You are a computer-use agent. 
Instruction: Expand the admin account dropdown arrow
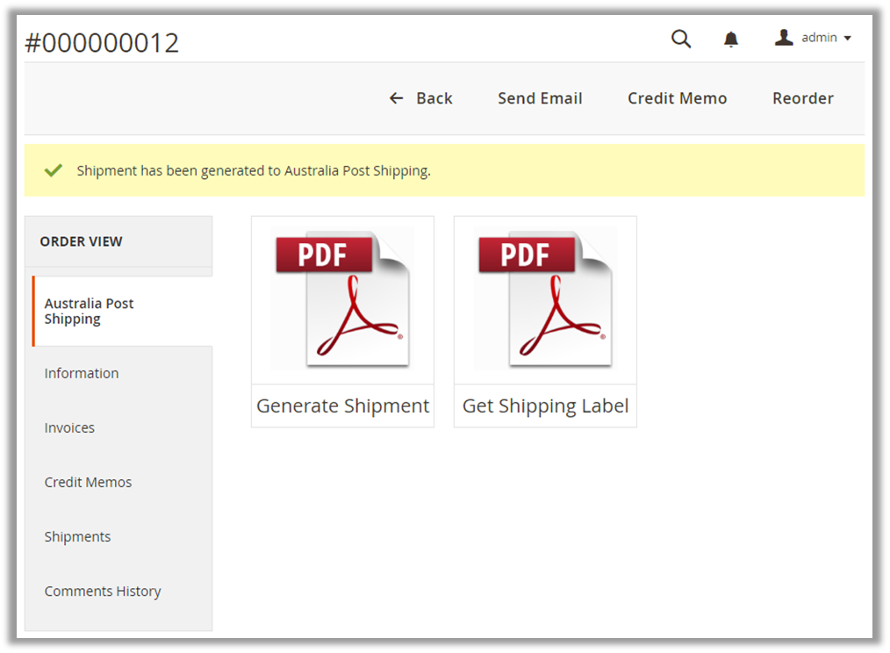pos(847,39)
